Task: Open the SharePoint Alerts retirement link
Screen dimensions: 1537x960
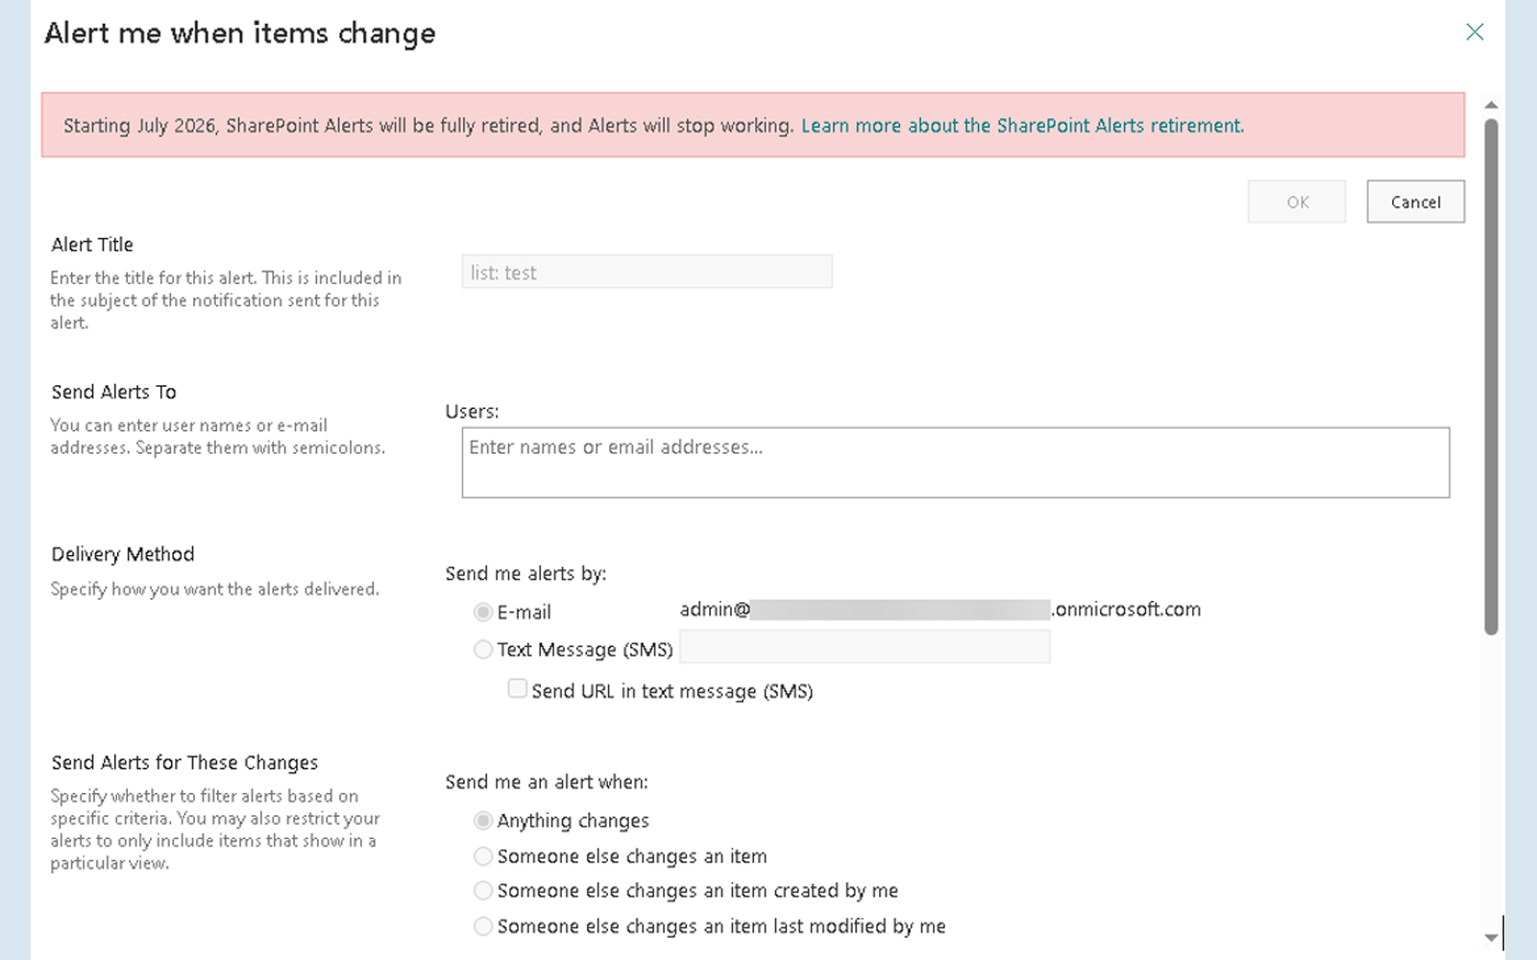Action: (x=1022, y=126)
